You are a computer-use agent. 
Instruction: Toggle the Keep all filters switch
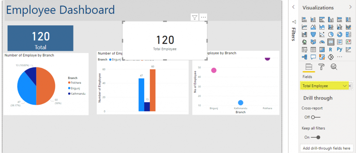(x=315, y=137)
